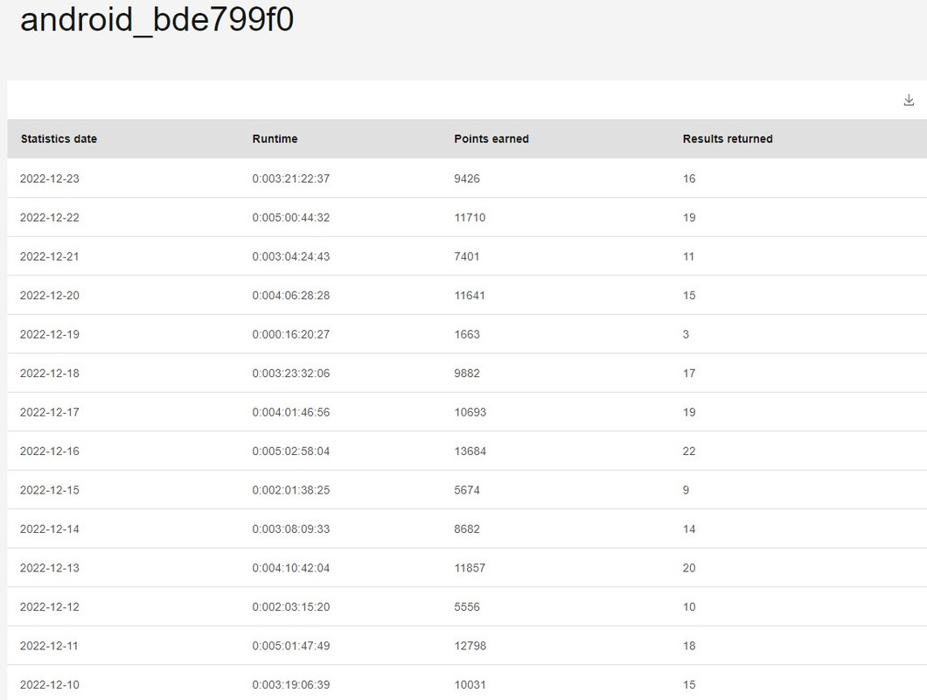Select the date 2022-12-13
This screenshot has width=927, height=700.
pyautogui.click(x=50, y=568)
